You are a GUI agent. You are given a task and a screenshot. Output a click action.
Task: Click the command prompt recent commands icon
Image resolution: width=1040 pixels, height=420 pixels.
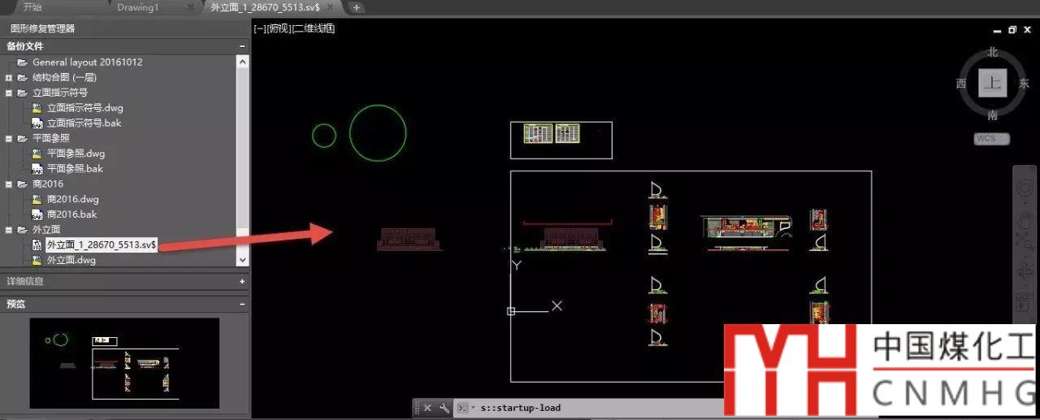(462, 408)
